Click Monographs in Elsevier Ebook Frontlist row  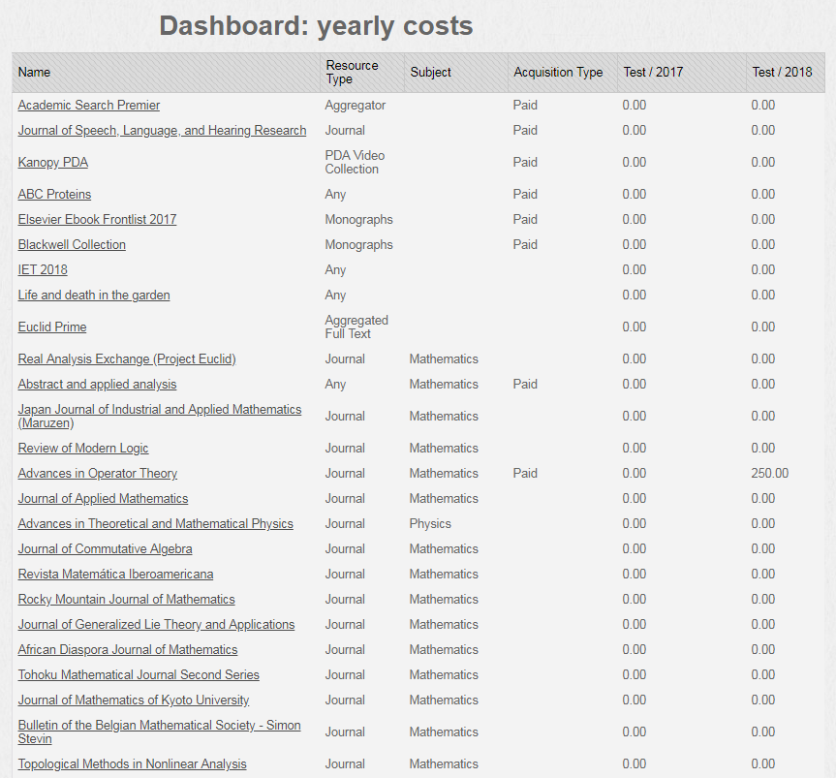pos(358,219)
